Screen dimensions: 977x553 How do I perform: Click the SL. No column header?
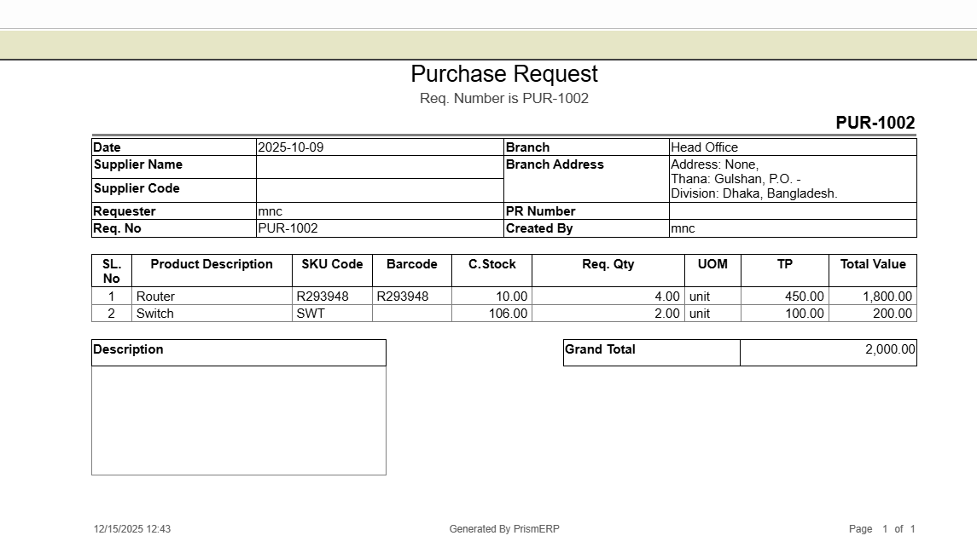tap(112, 271)
